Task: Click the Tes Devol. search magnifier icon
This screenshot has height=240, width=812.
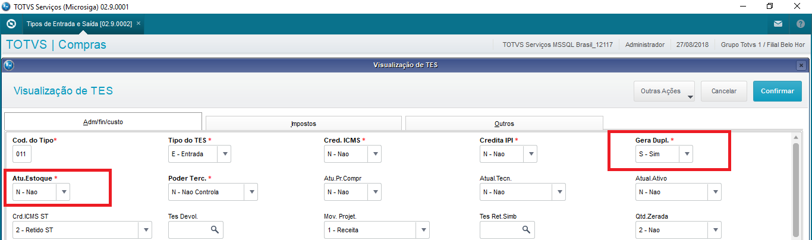Action: pyautogui.click(x=215, y=230)
